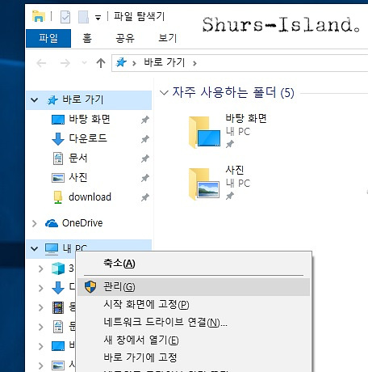368x372 pixels.
Task: Open the 파일 ribbon tab
Action: (48, 38)
